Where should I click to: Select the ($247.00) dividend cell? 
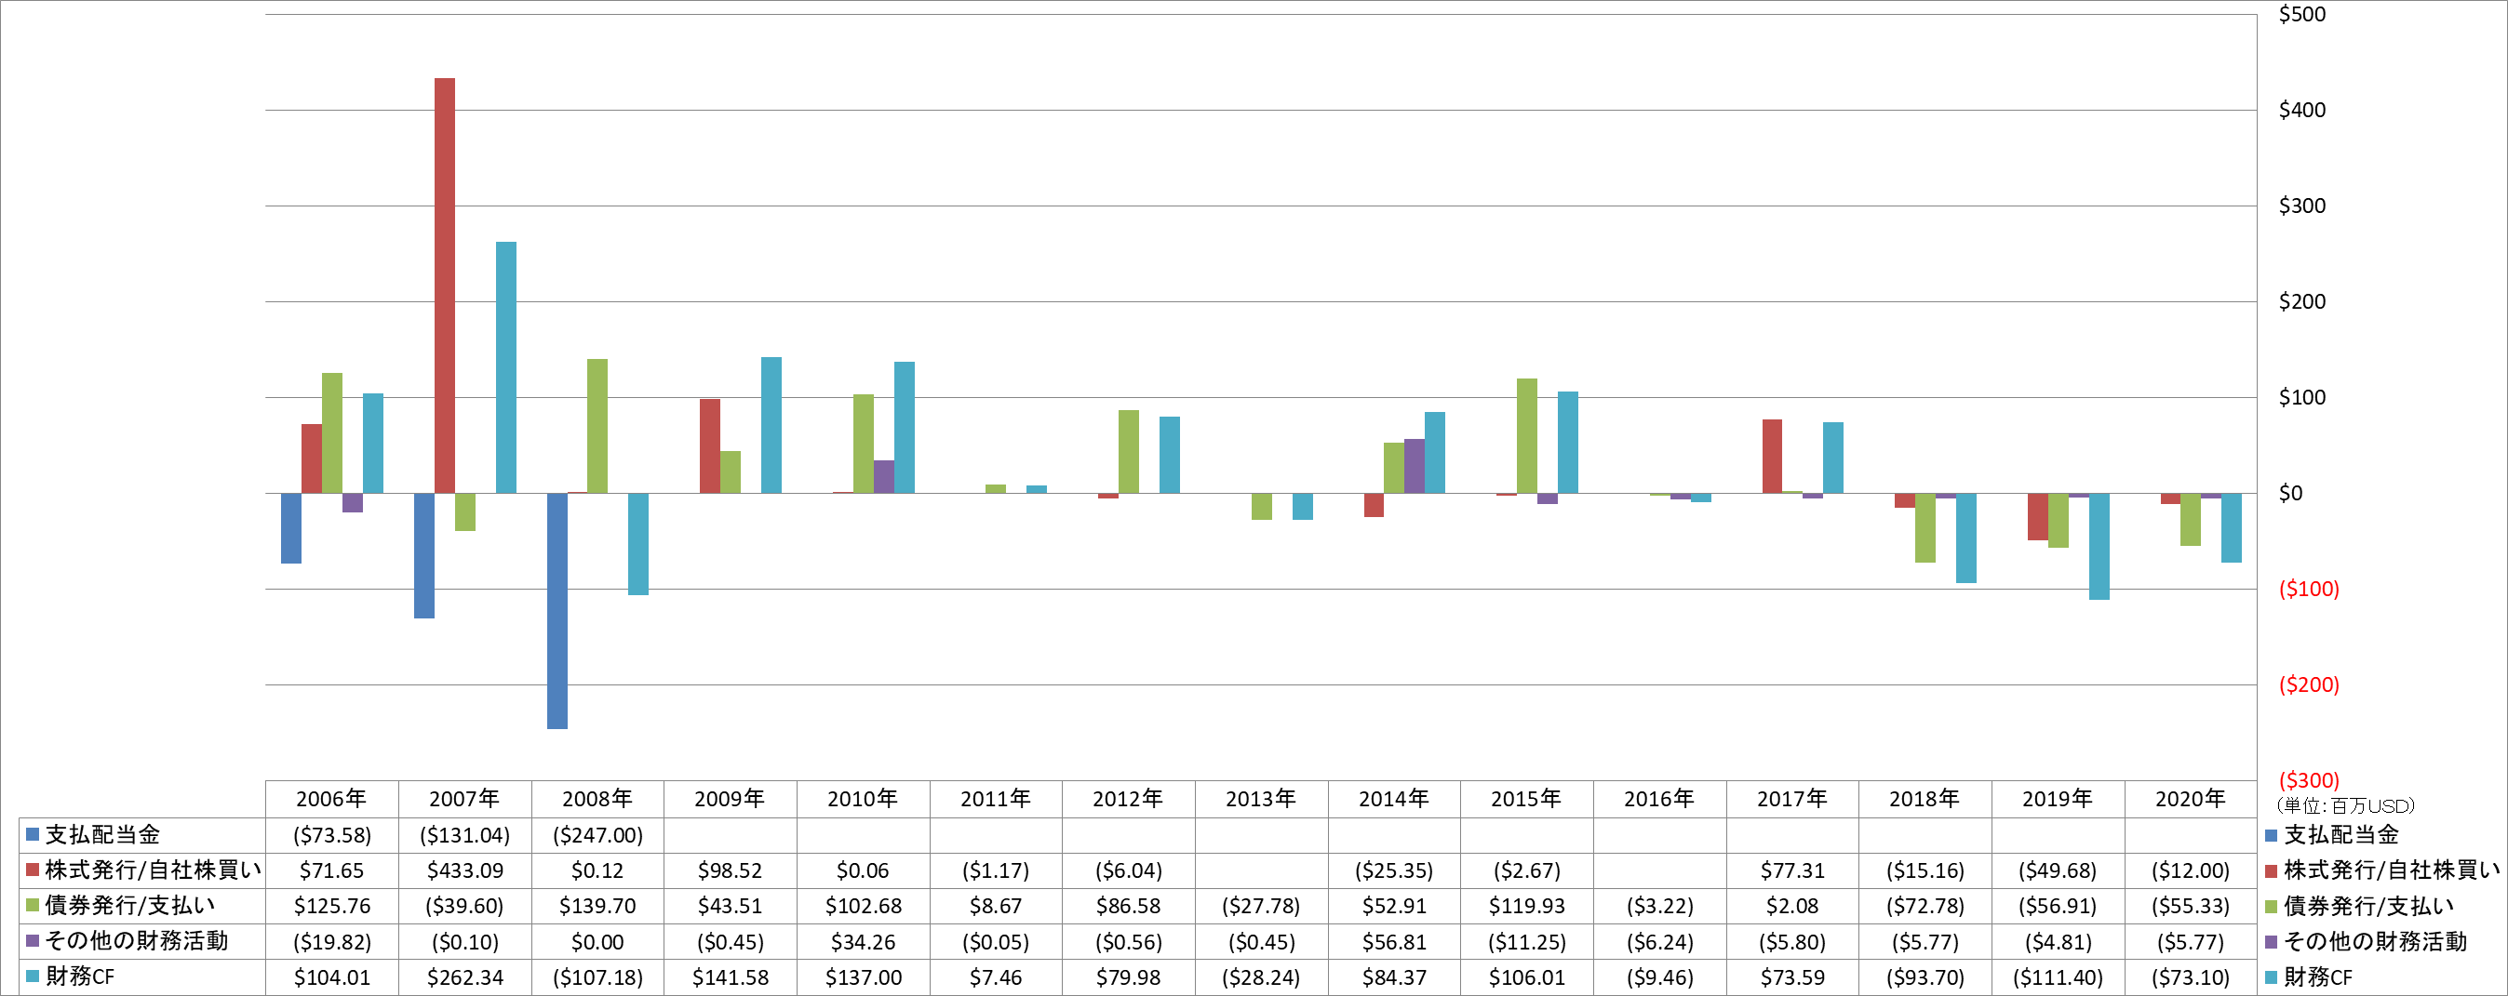597,834
